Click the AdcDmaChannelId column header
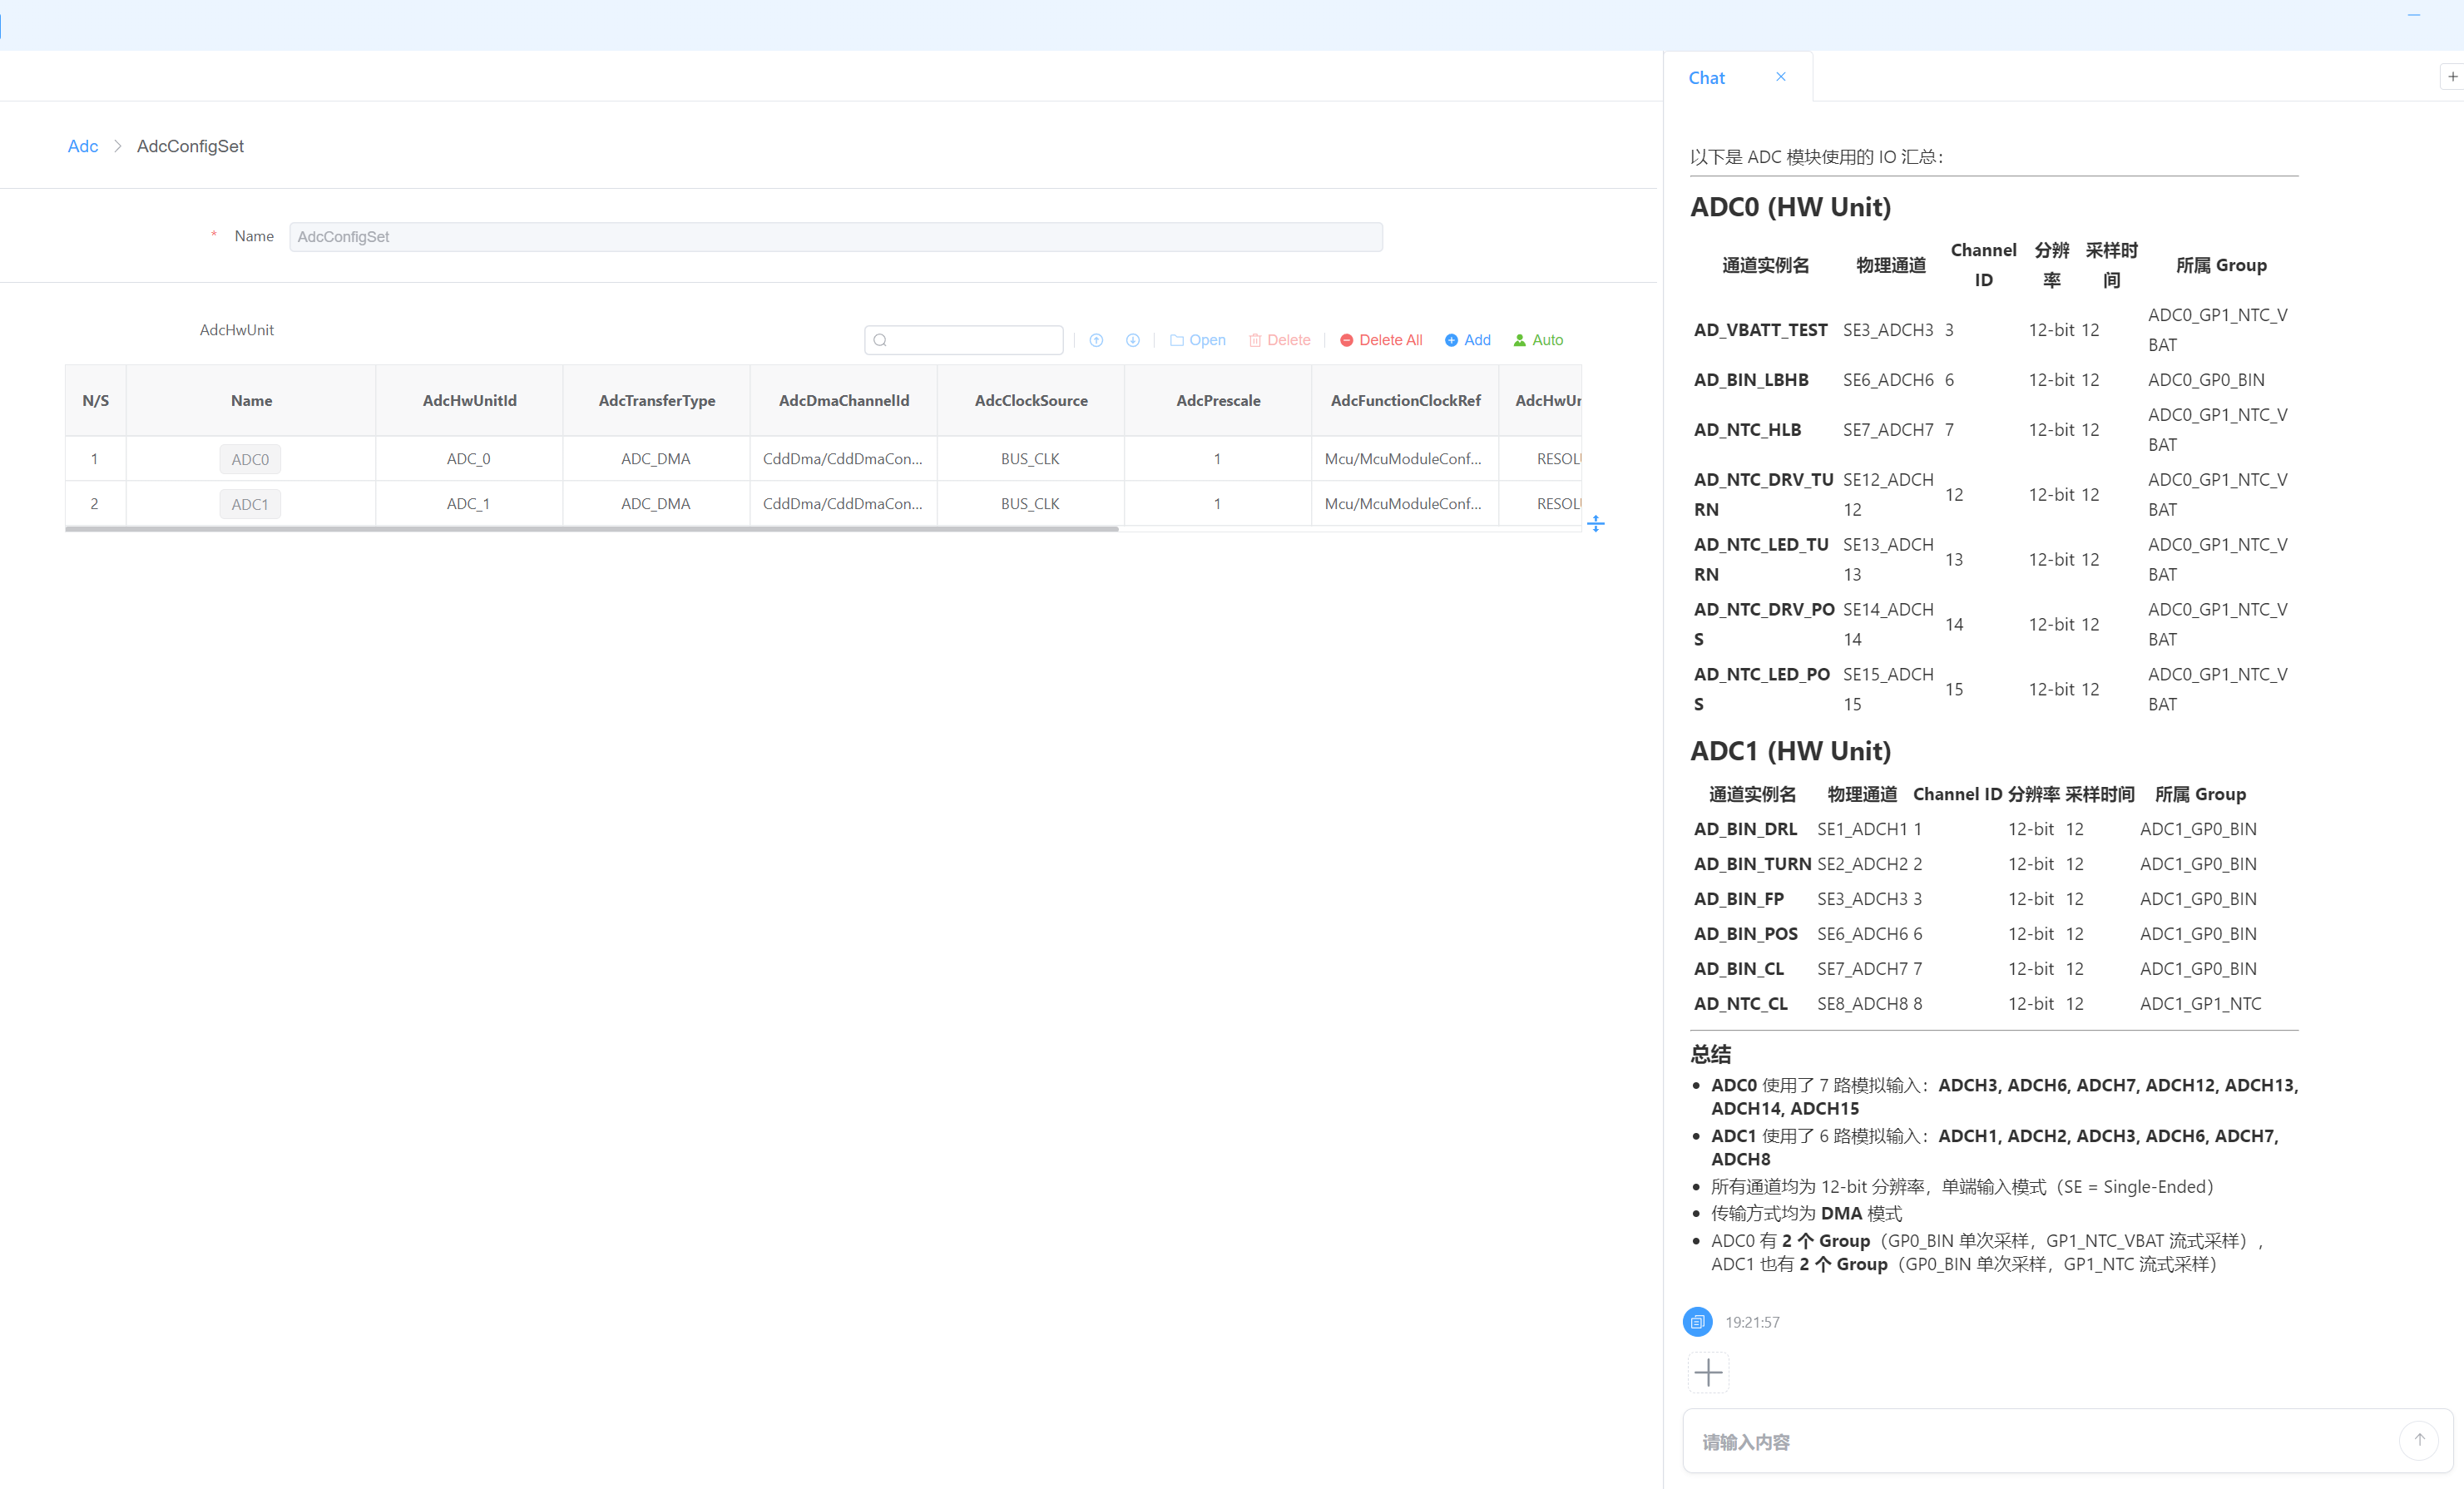This screenshot has width=2464, height=1489. (844, 401)
